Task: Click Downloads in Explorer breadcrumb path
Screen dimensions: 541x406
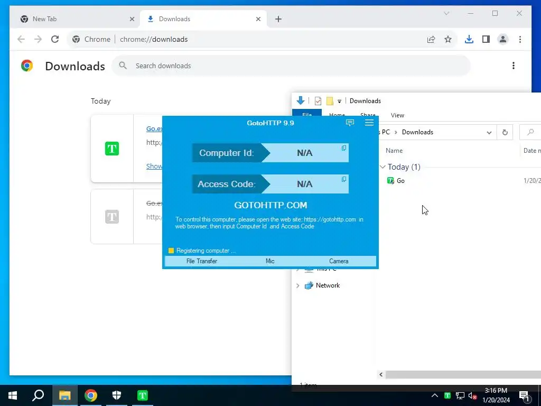Action: 417,132
